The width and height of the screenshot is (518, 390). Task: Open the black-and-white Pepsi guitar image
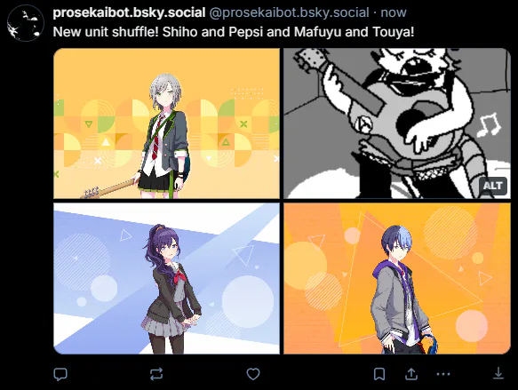397,123
